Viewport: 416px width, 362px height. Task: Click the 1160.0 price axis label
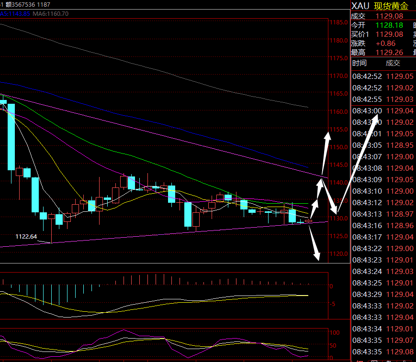(338, 111)
